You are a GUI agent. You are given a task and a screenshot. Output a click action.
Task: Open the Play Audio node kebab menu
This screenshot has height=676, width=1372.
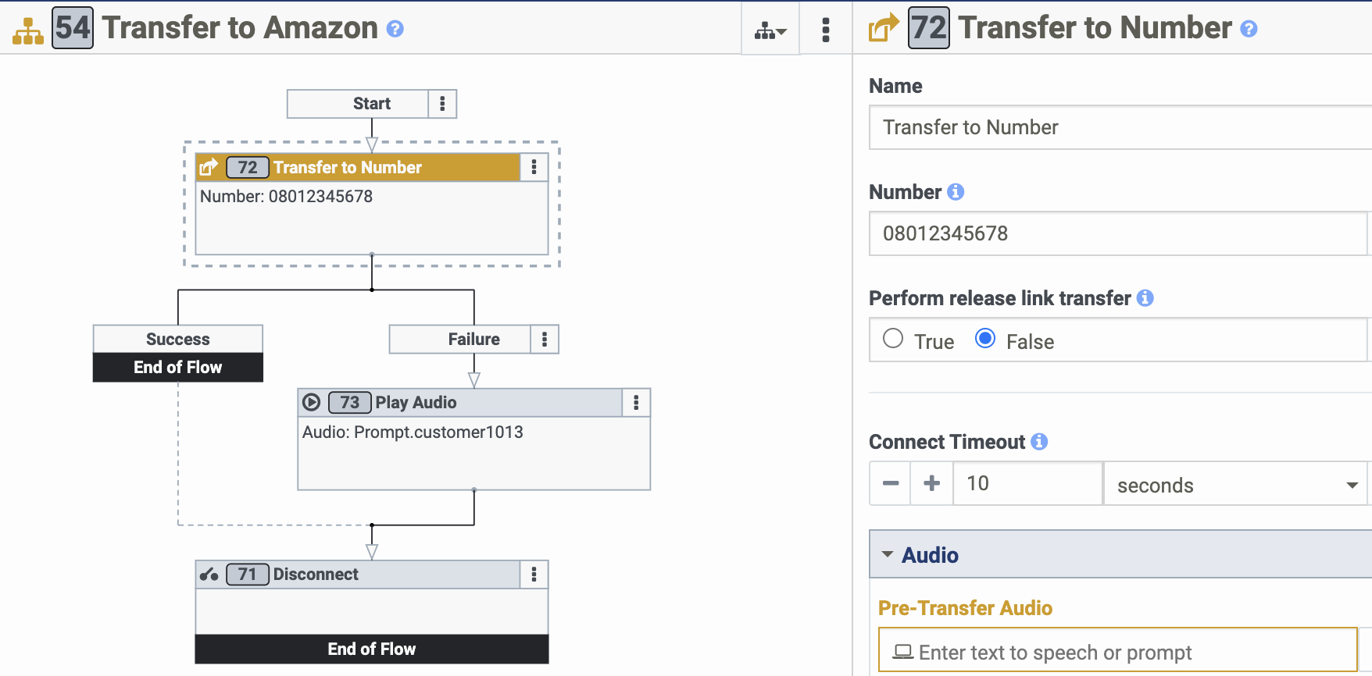click(x=636, y=402)
